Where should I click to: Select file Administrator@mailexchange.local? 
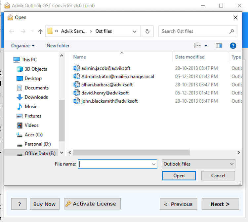[x=118, y=76]
